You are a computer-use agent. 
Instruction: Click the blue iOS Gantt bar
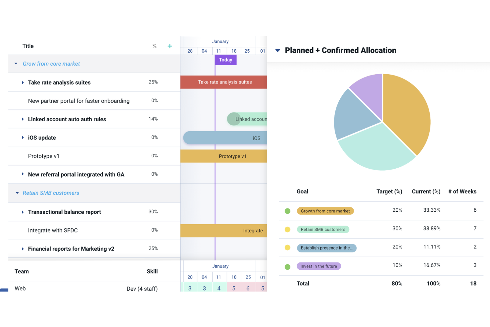[225, 138]
